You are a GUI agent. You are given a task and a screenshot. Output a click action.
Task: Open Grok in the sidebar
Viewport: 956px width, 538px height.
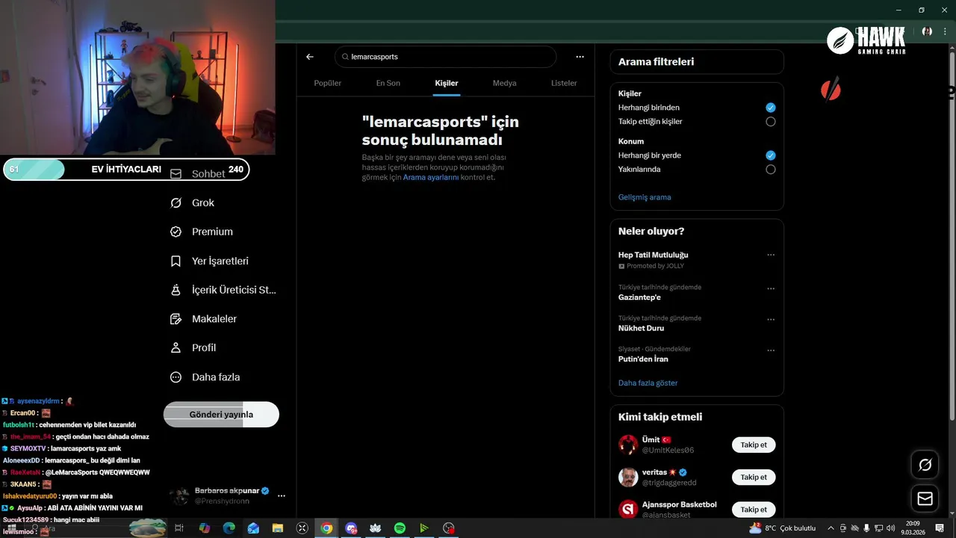click(193, 202)
